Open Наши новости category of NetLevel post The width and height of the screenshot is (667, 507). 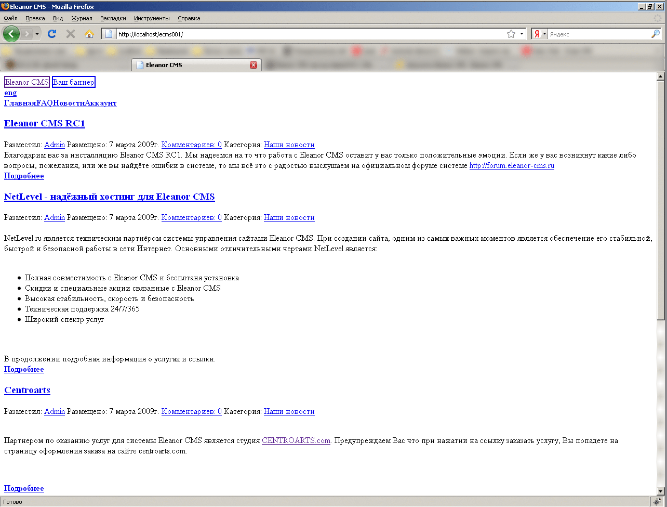click(289, 217)
